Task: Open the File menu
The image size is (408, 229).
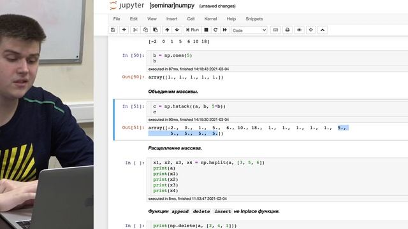Action: pos(117,18)
